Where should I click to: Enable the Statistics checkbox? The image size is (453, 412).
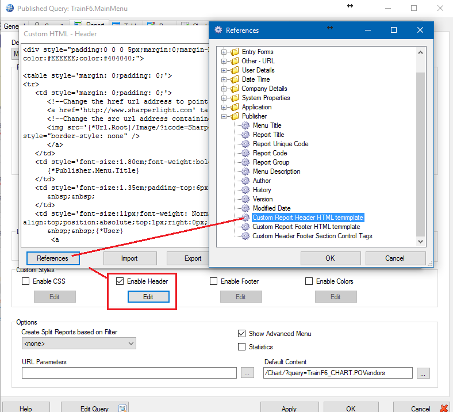click(x=242, y=346)
